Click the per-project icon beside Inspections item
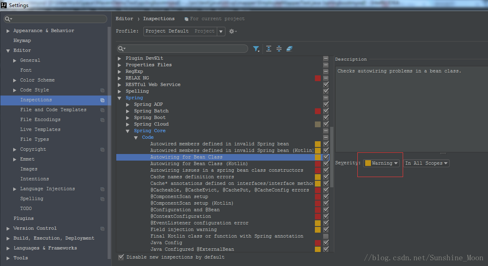This screenshot has width=488, height=266. click(x=102, y=100)
